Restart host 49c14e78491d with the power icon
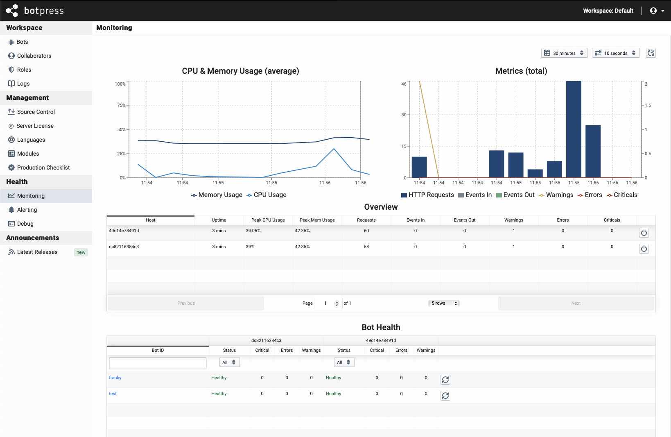 pos(644,233)
